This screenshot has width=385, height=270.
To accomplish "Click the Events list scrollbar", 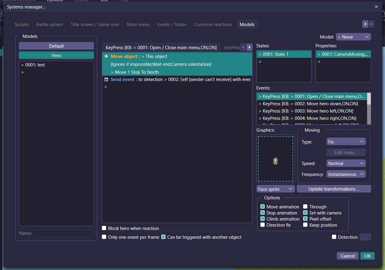I will click(369, 109).
